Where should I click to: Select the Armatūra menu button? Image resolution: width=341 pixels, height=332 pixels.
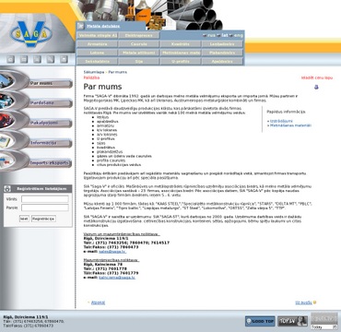point(97,44)
